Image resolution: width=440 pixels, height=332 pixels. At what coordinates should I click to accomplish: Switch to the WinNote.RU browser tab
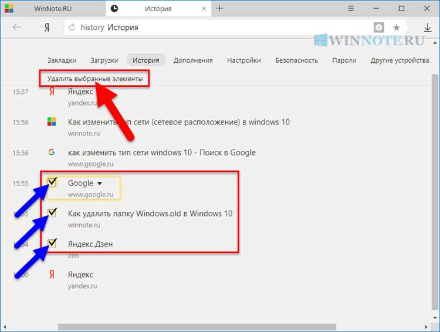tap(53, 9)
